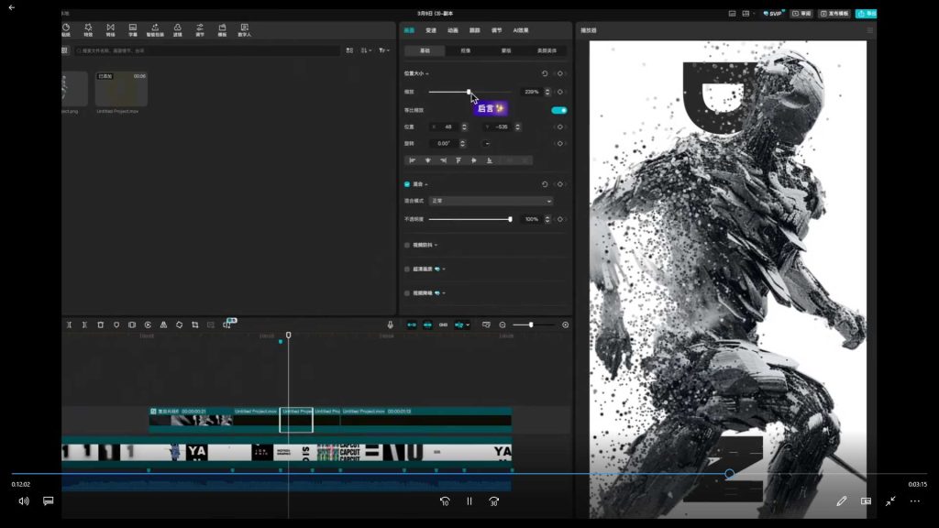
Task: Open the layout dropdown in title bar
Action: (747, 13)
